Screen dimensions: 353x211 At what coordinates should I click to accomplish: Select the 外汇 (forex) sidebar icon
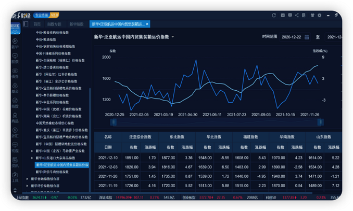pyautogui.click(x=15, y=133)
